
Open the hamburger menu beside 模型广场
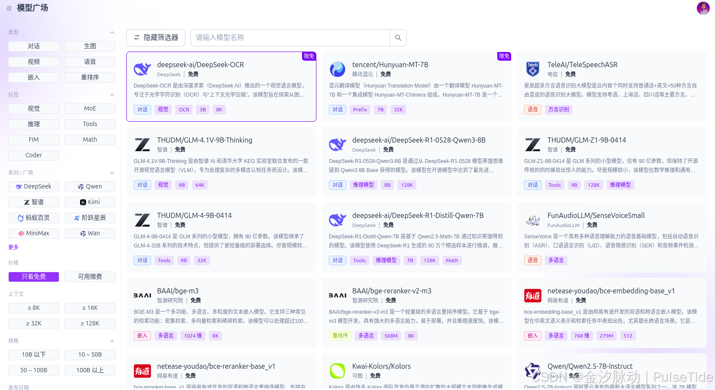[9, 8]
